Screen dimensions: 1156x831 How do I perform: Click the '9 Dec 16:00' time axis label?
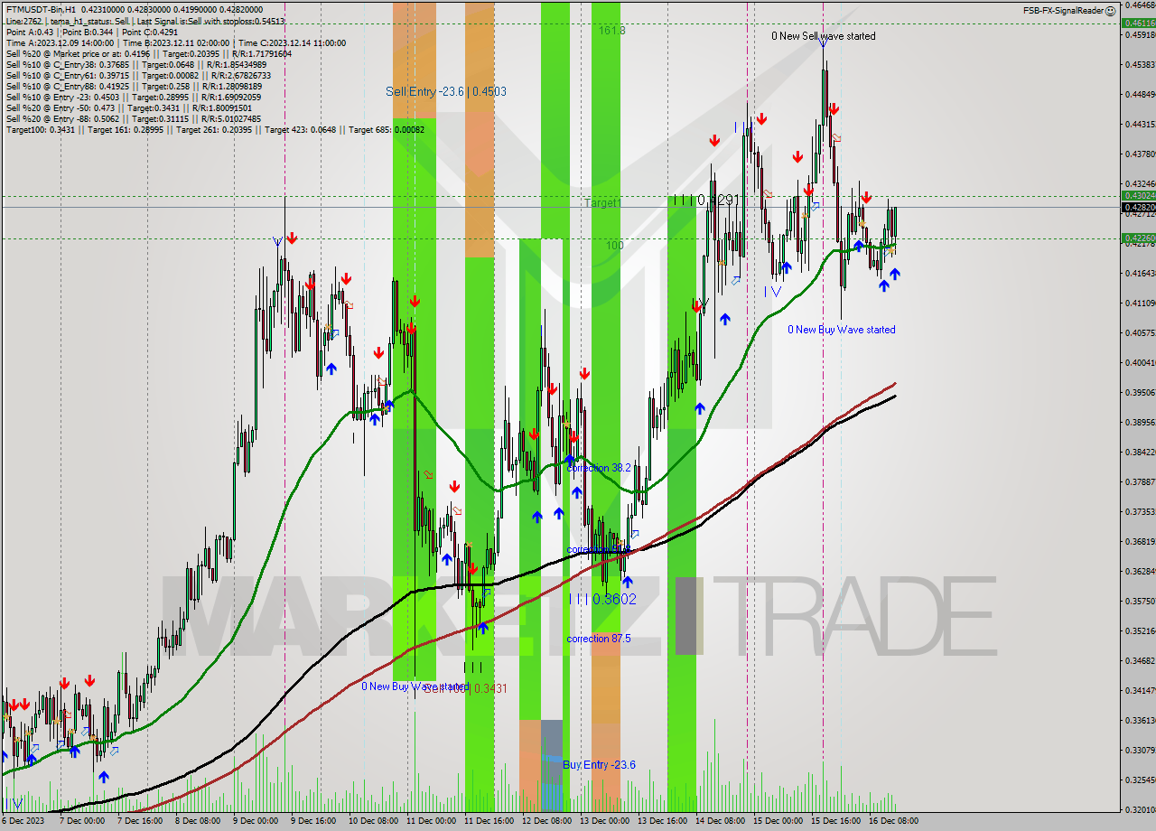313,821
